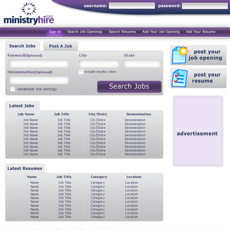The image size is (230, 230).
Task: Click the Category column header in Latest Resumes
Action: (x=99, y=177)
